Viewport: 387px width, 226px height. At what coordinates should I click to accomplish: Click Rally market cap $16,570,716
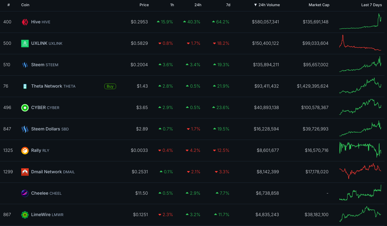tap(317, 151)
